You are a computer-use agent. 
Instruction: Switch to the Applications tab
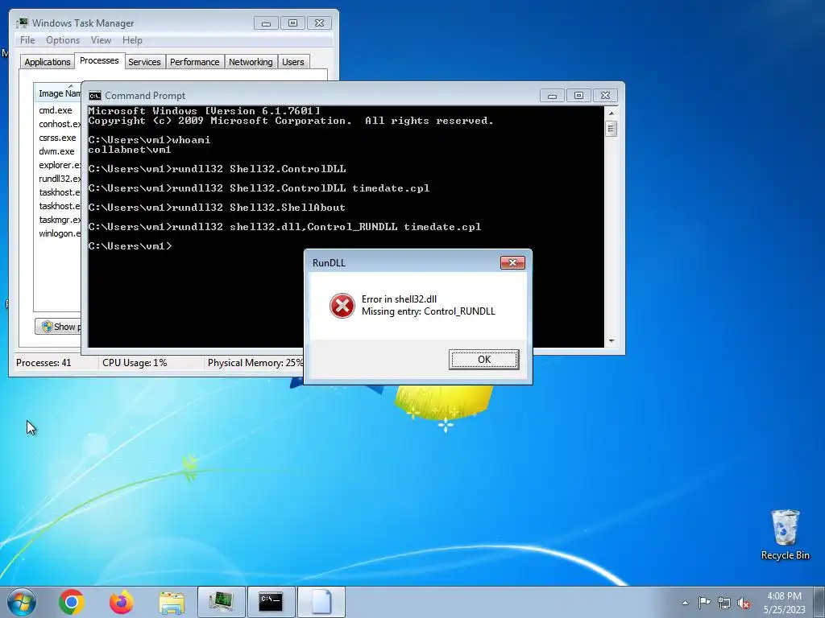tap(48, 62)
